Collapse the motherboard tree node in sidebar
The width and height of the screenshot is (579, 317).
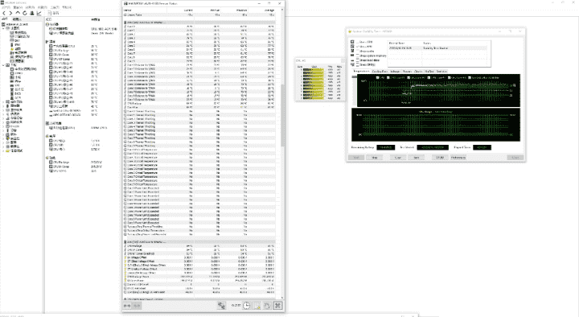[3, 65]
